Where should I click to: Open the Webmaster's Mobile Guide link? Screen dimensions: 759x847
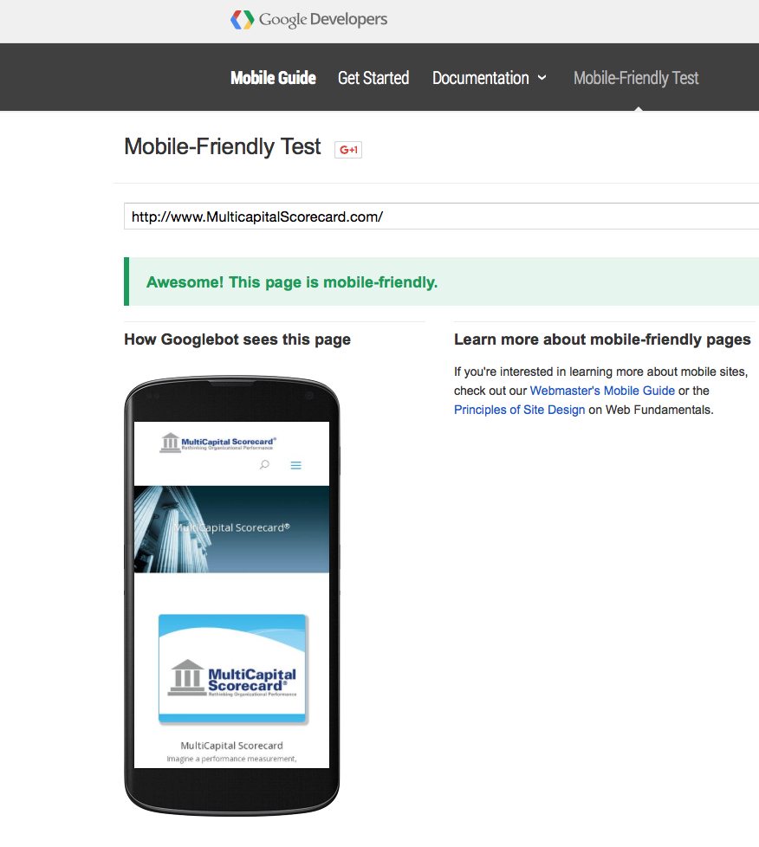(x=602, y=391)
